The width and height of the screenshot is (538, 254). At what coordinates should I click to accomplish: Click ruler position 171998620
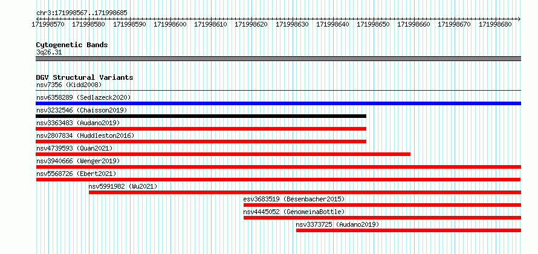click(251, 24)
